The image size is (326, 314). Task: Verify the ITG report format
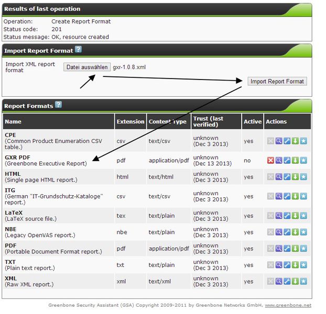[x=303, y=196]
